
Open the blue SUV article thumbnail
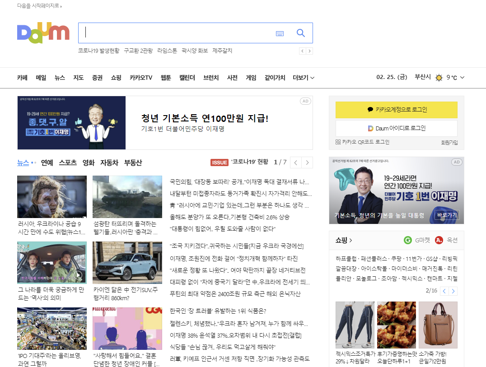coord(127,263)
